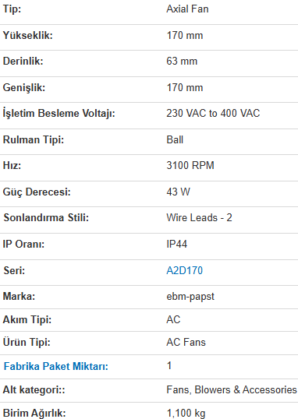
Task: Select the Wire Leads - 2 value
Action: tap(199, 217)
